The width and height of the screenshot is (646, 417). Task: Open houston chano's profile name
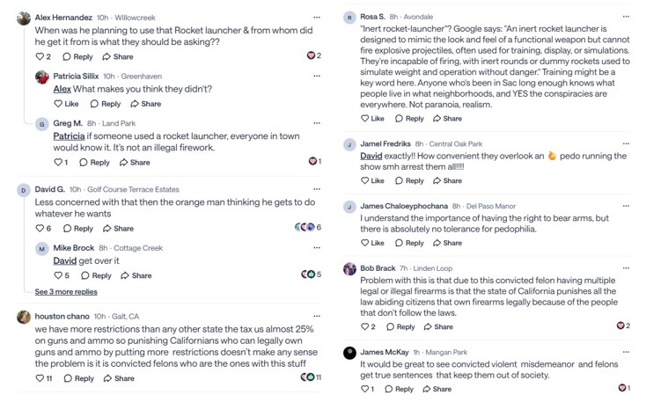(x=62, y=316)
